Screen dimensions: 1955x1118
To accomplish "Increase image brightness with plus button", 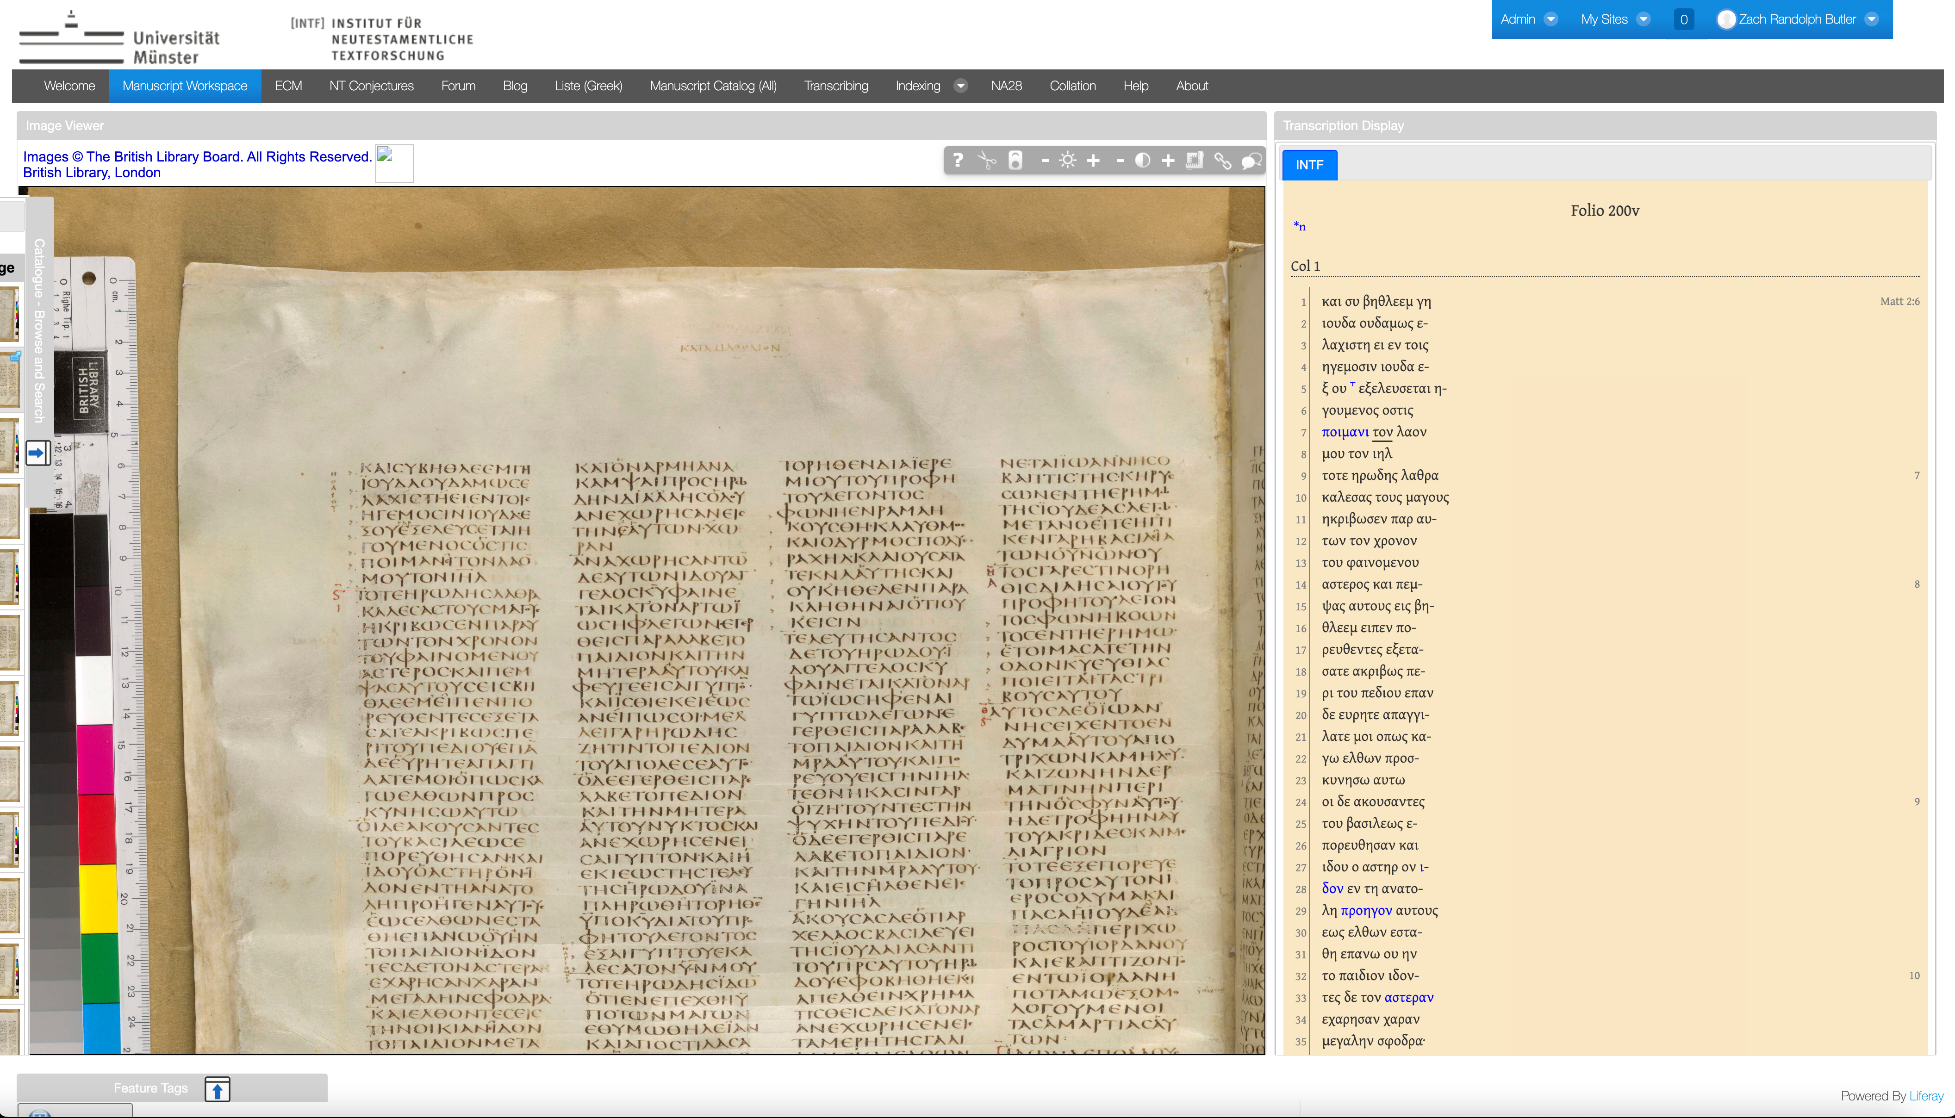I will pyautogui.click(x=1094, y=161).
